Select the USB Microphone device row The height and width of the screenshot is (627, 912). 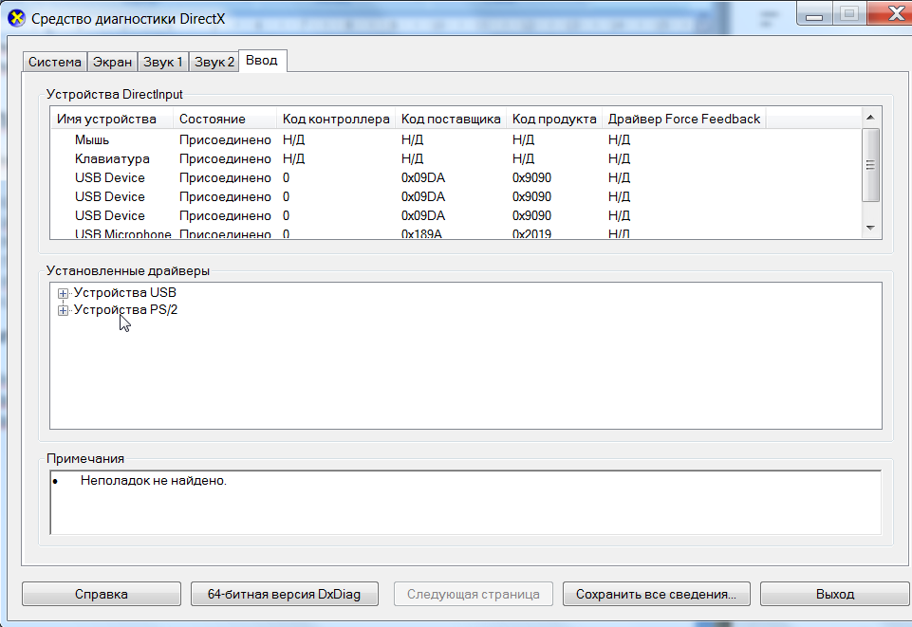456,233
